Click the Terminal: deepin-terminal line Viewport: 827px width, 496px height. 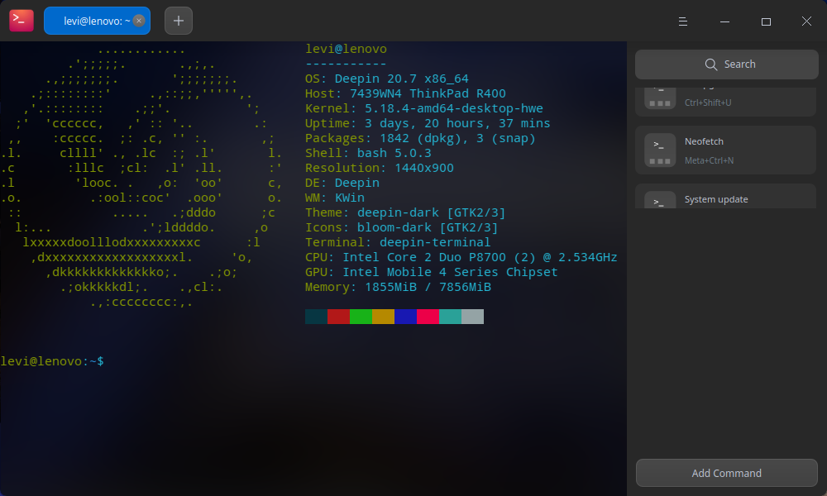click(x=398, y=242)
